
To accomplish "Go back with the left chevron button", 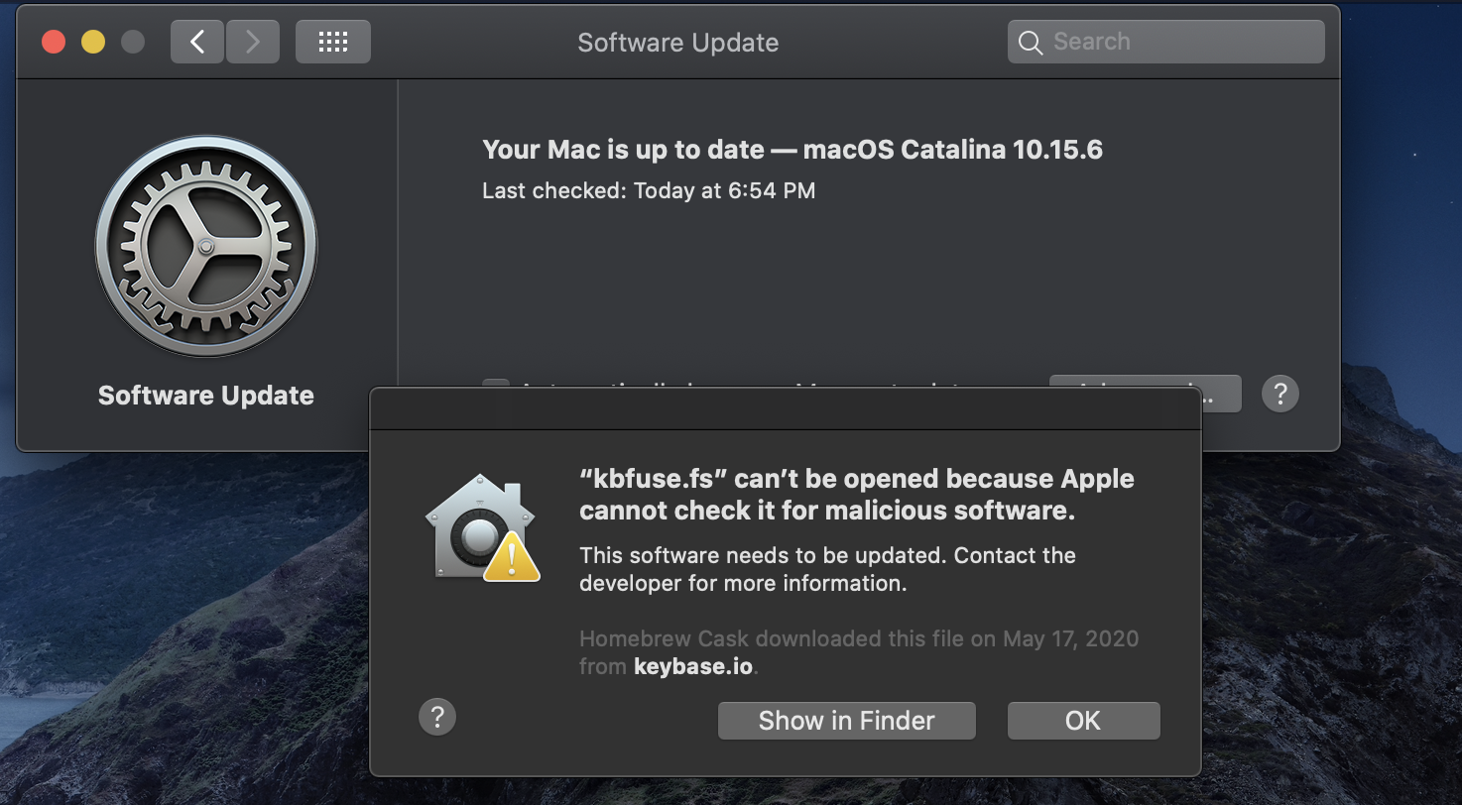I will pyautogui.click(x=197, y=42).
